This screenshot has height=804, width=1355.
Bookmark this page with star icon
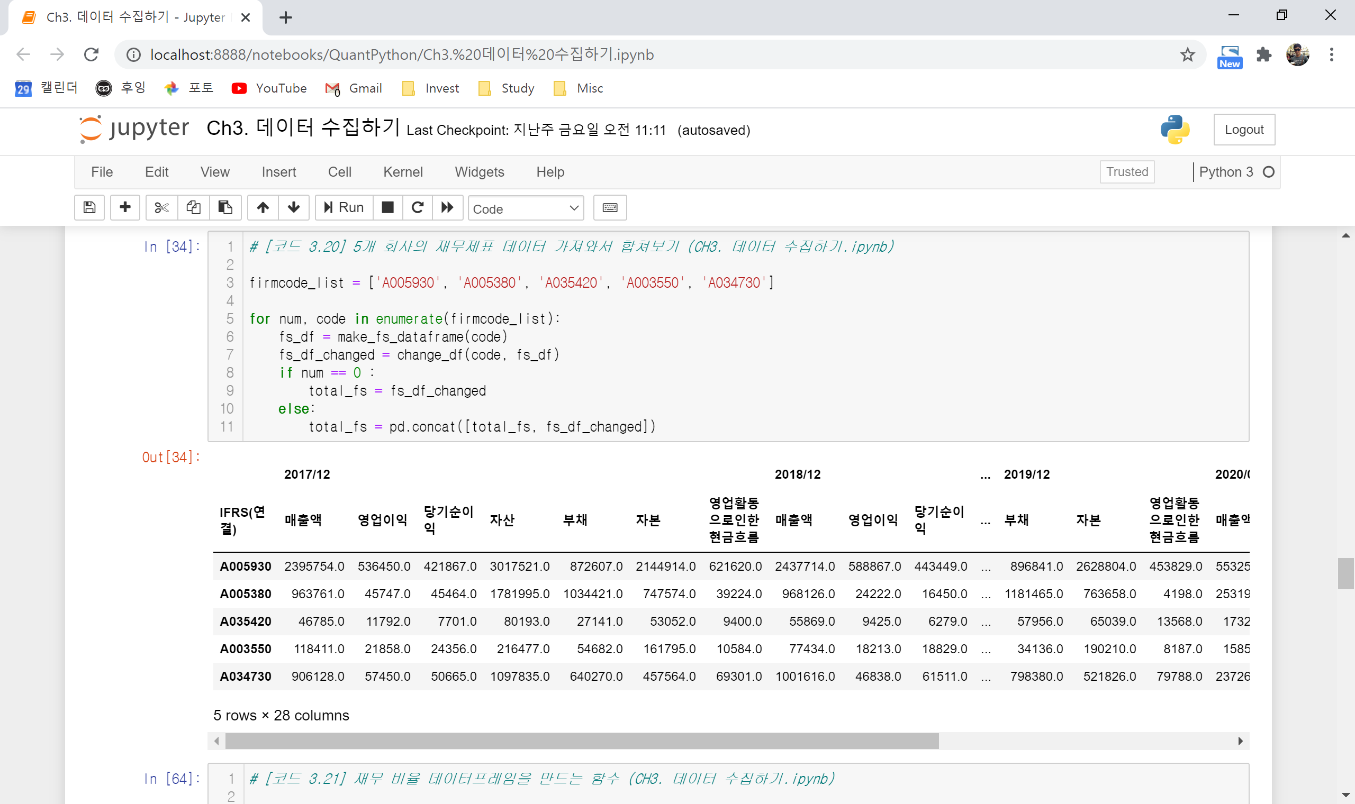pos(1187,54)
